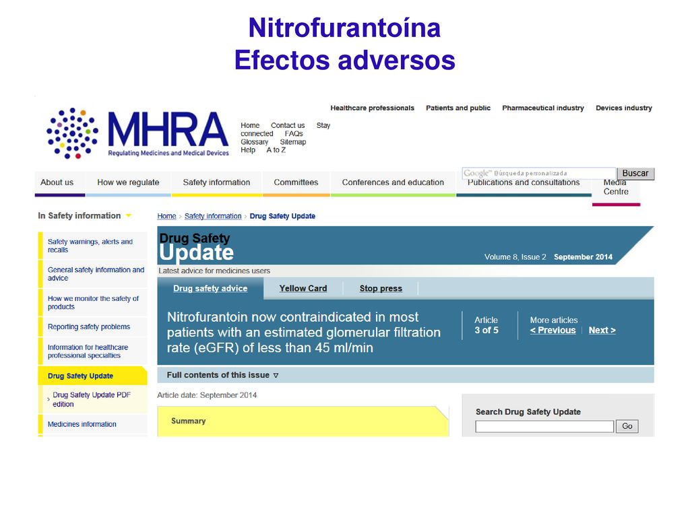Click the A to Z link
The width and height of the screenshot is (690, 517).
[276, 150]
